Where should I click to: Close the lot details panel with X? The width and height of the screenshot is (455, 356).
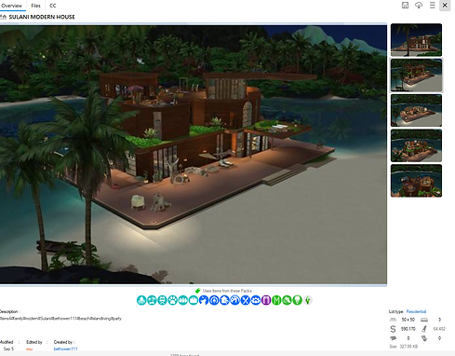(x=445, y=6)
